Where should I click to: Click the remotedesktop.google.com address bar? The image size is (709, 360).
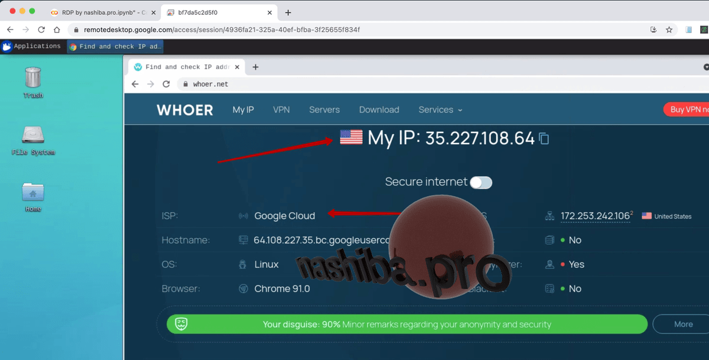click(354, 30)
